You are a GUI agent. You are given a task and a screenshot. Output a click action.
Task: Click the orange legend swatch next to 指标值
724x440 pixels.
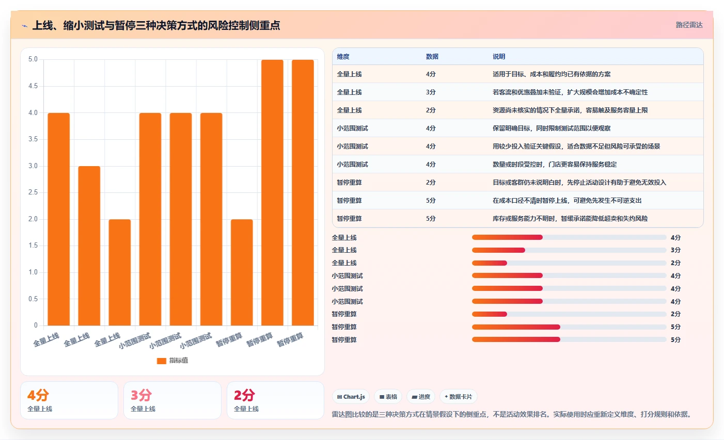coord(162,361)
